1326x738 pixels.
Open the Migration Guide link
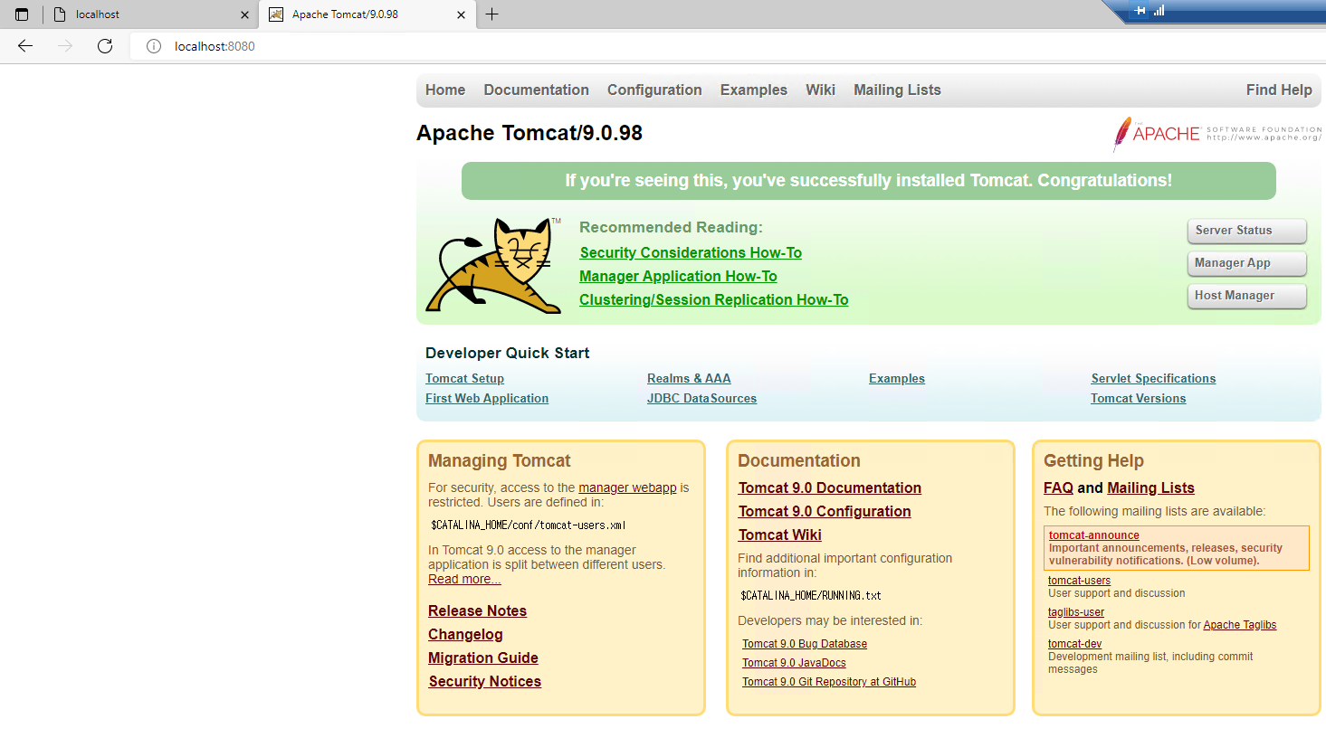(483, 658)
